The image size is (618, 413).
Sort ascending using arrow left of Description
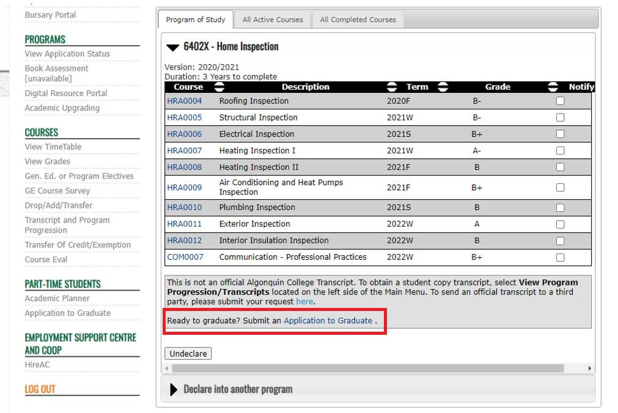[219, 87]
